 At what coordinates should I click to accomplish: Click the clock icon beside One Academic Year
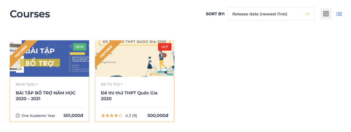tap(18, 116)
